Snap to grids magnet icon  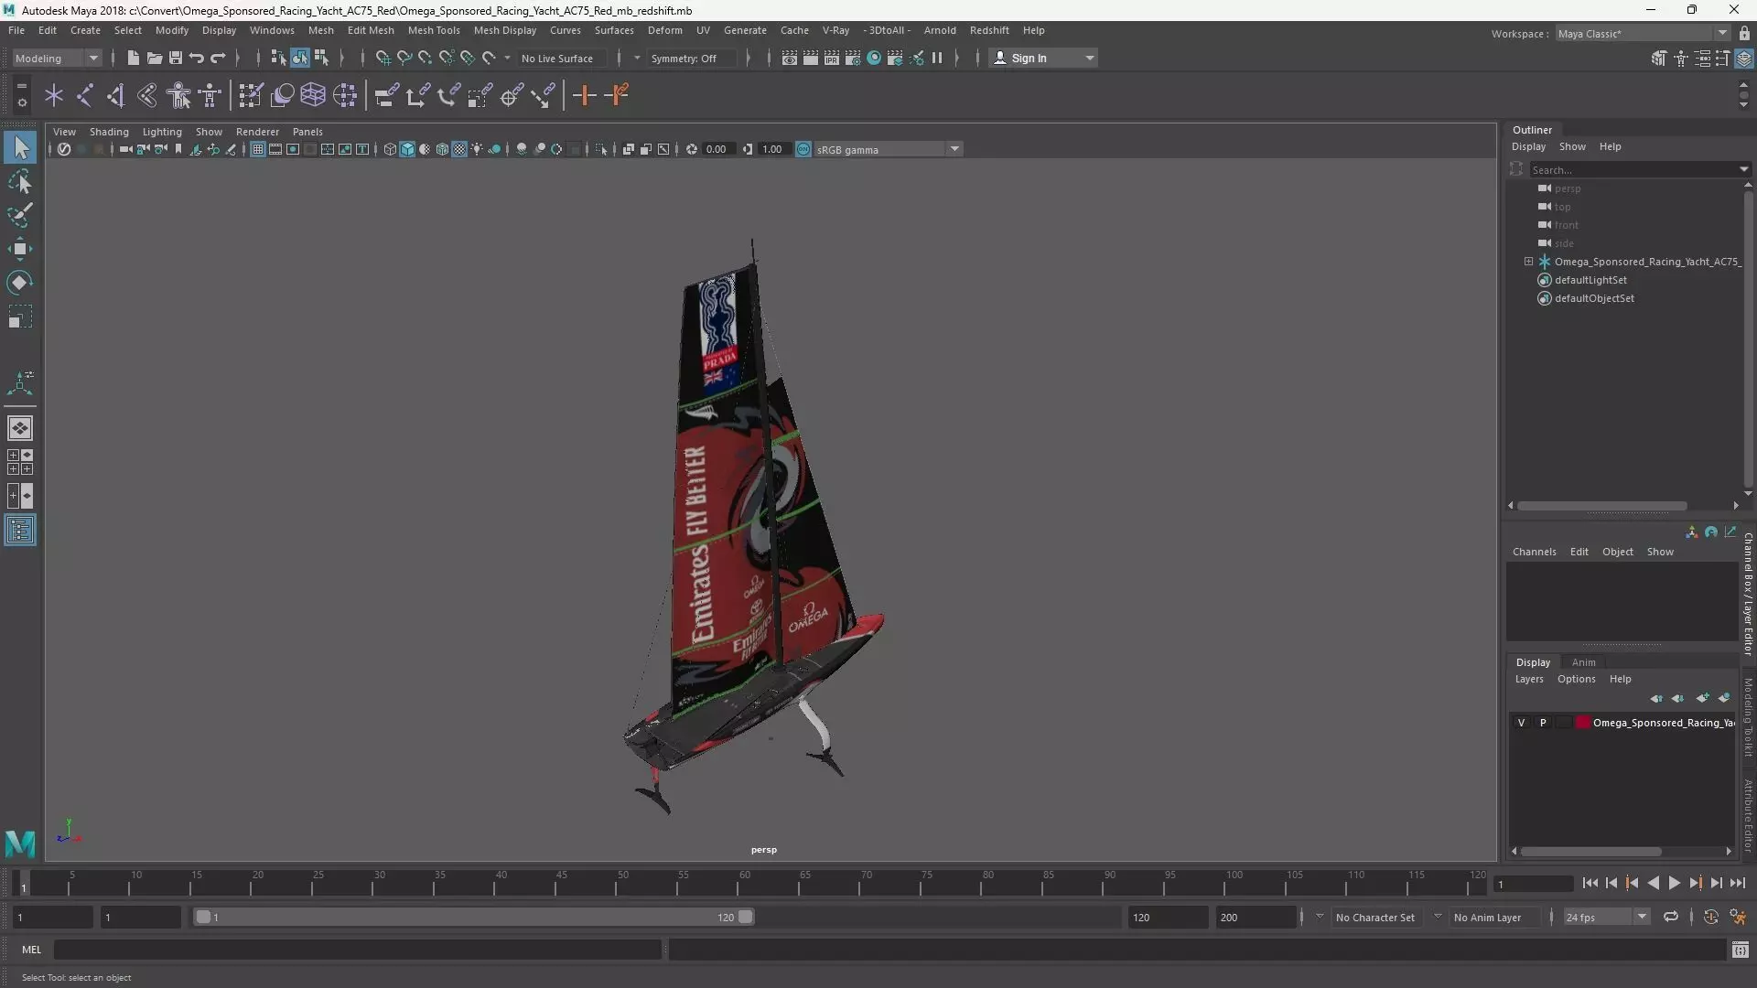click(x=383, y=58)
